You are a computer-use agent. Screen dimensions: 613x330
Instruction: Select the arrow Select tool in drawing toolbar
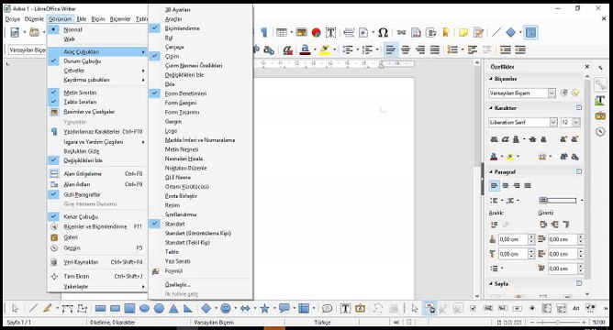(x=15, y=309)
